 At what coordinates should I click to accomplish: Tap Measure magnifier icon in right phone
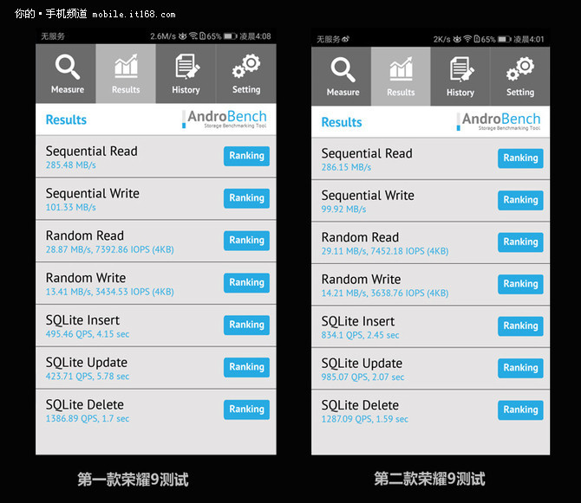click(x=343, y=69)
